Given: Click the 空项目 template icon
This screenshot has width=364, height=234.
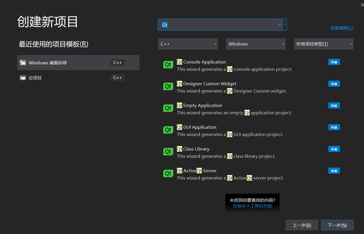Looking at the screenshot, I should [23, 78].
